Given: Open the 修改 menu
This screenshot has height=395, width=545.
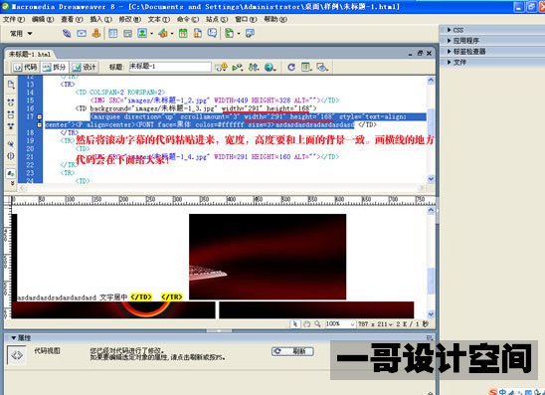Looking at the screenshot, I should tap(129, 19).
